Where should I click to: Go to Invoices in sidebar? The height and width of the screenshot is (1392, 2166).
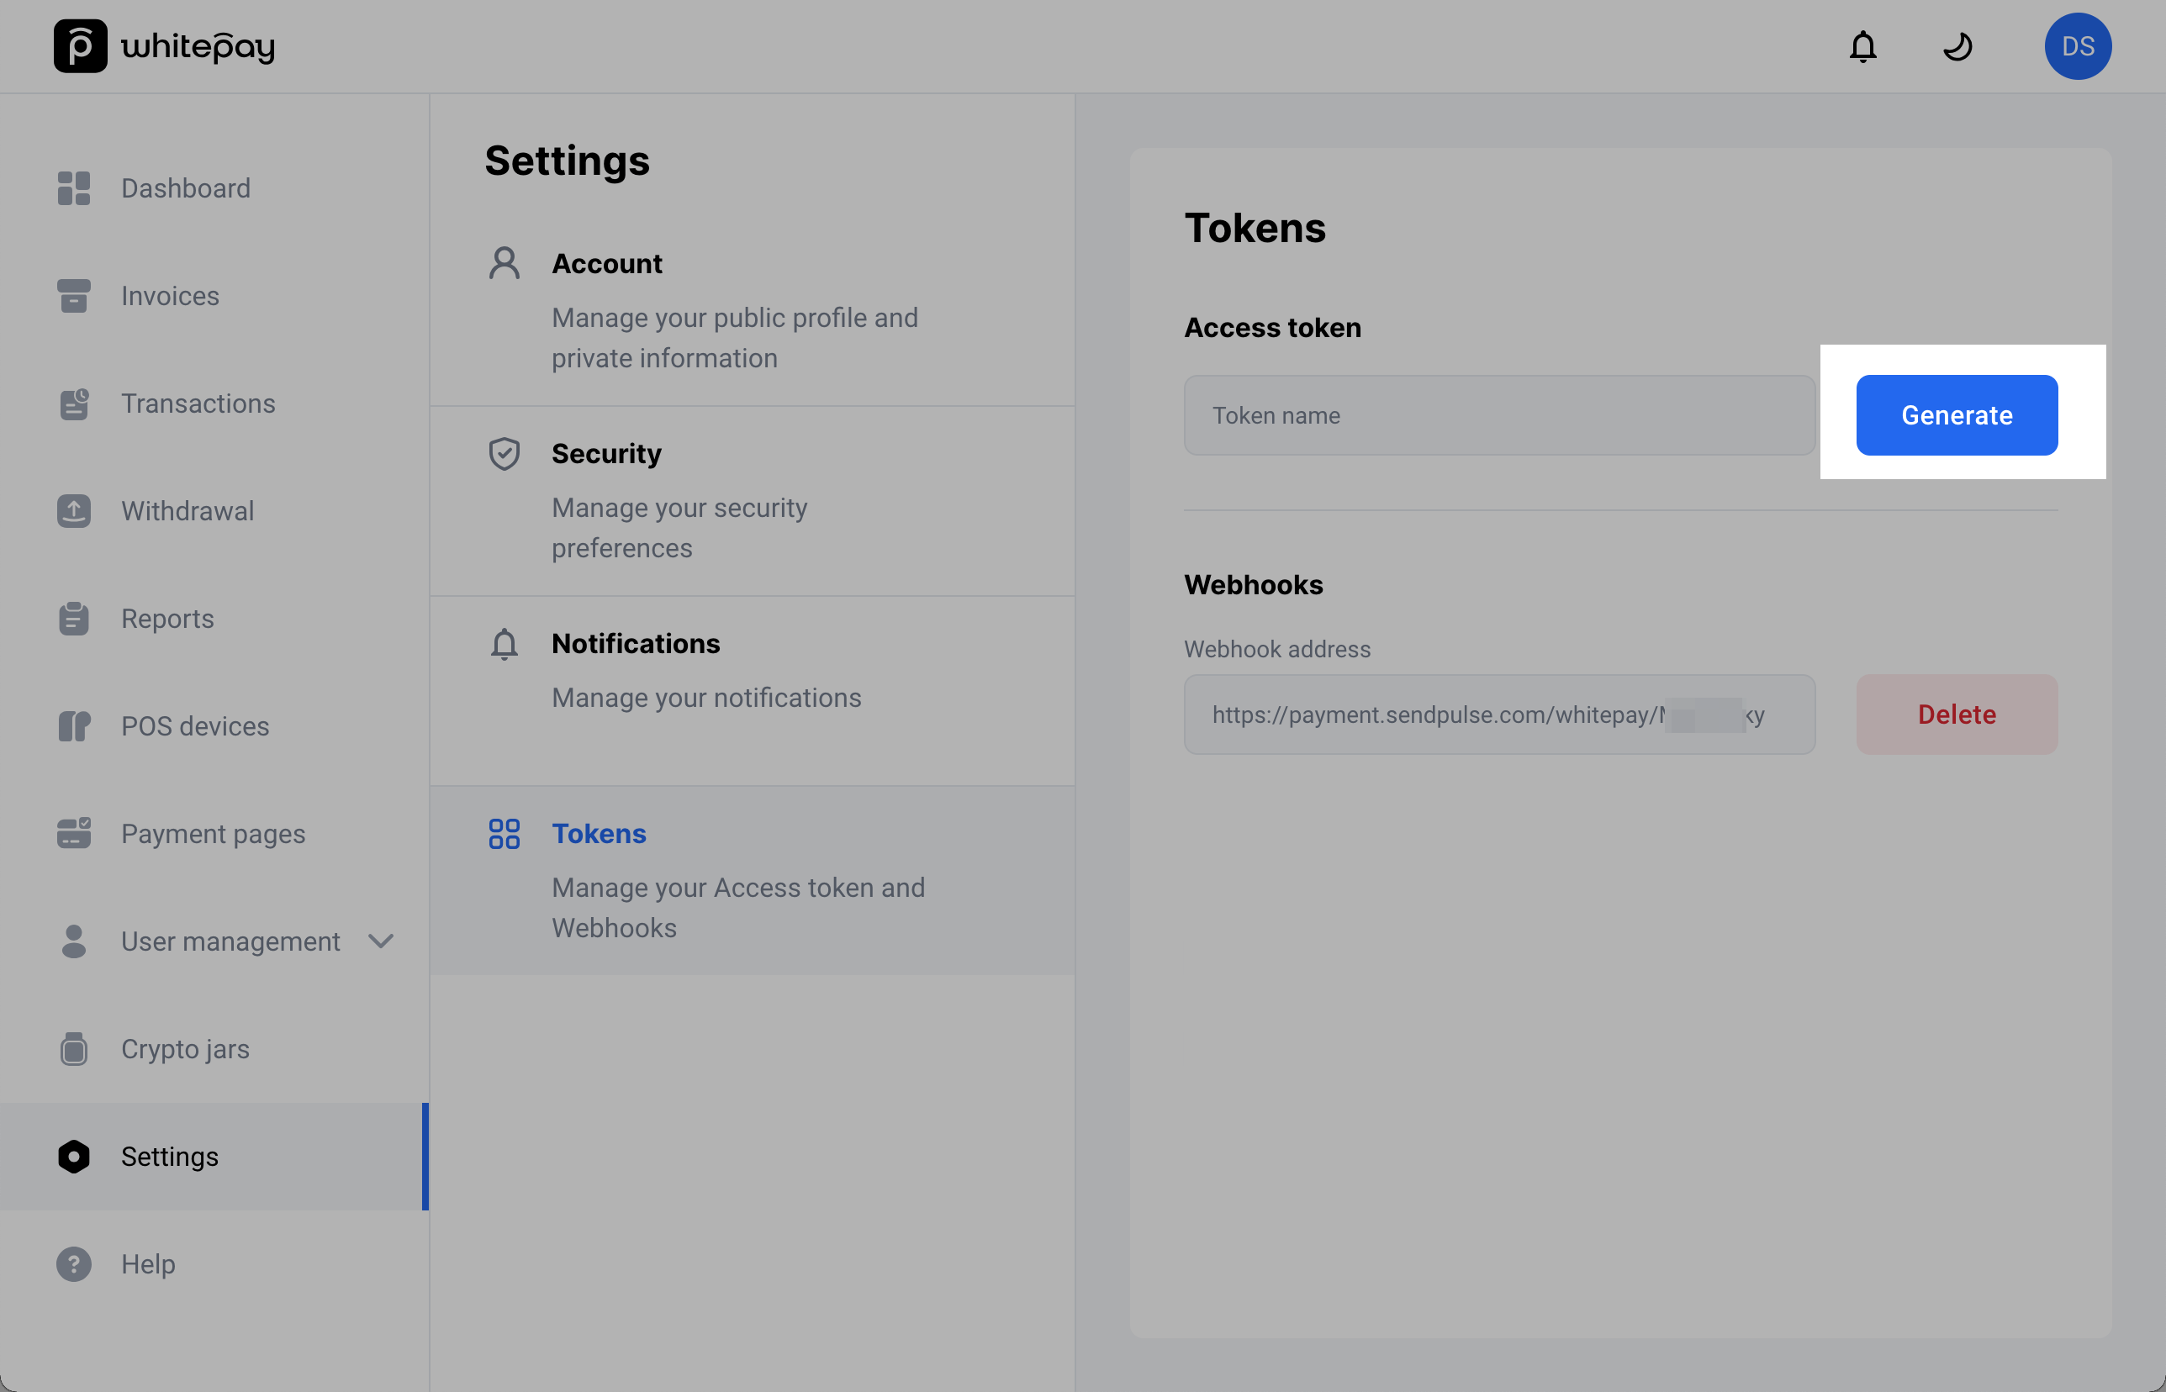[x=170, y=296]
